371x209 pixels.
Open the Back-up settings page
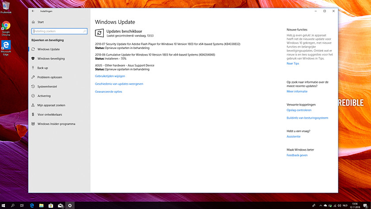(x=42, y=68)
